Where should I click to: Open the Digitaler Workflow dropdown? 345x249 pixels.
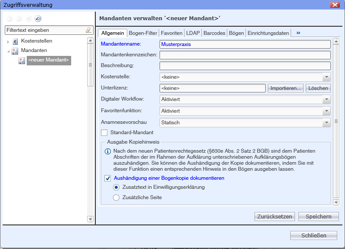pos(326,99)
